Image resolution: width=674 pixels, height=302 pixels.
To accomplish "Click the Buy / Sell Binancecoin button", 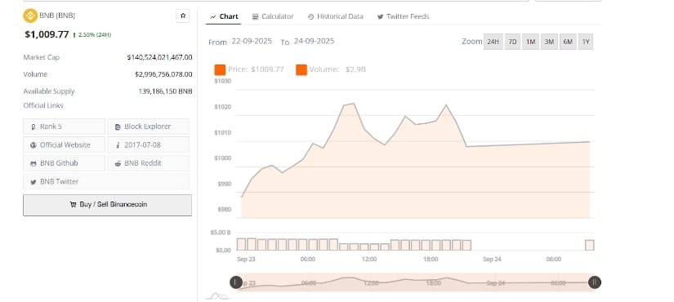I will (x=108, y=205).
